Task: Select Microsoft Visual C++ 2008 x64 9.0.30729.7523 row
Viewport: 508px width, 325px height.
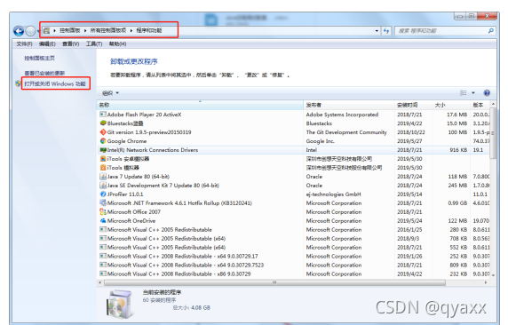Action: coord(294,265)
